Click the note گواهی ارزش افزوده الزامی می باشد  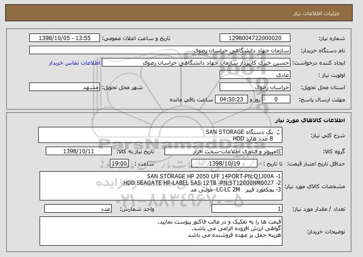click(236, 229)
